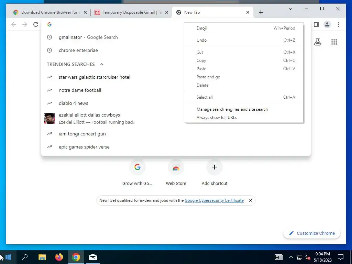Open taskbar search magnifier

(25, 257)
